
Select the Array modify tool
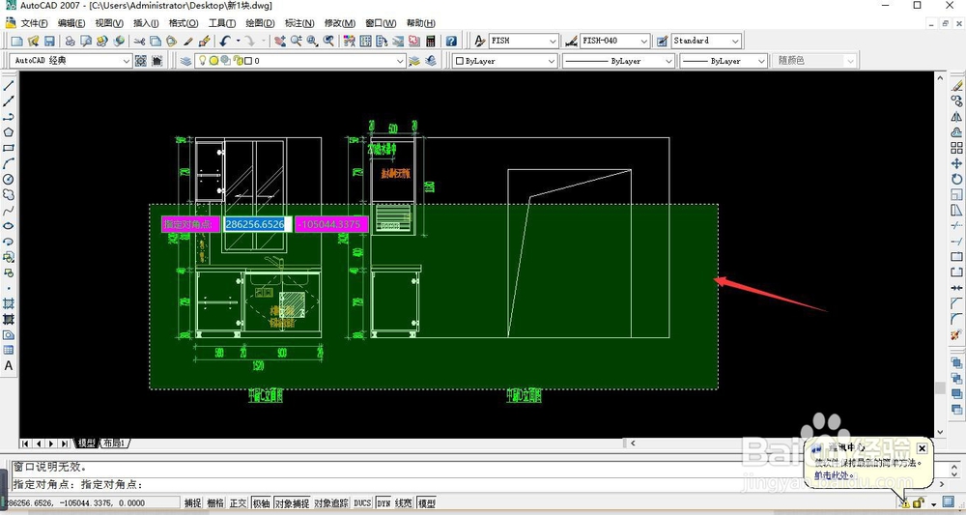[x=956, y=148]
